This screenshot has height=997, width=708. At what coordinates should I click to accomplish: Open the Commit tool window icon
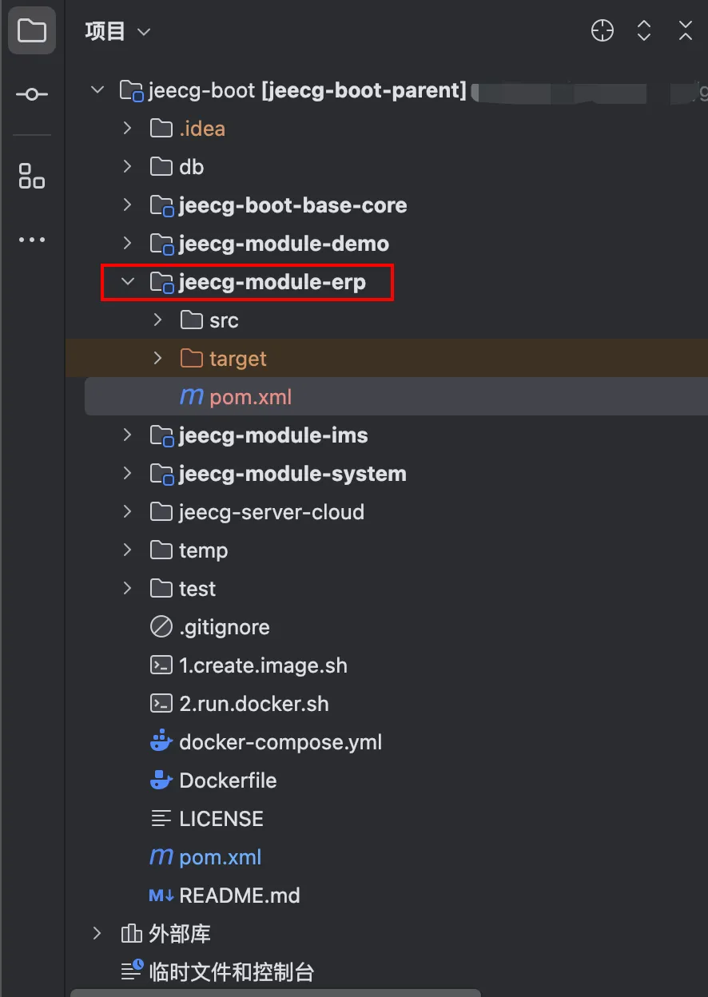coord(31,93)
